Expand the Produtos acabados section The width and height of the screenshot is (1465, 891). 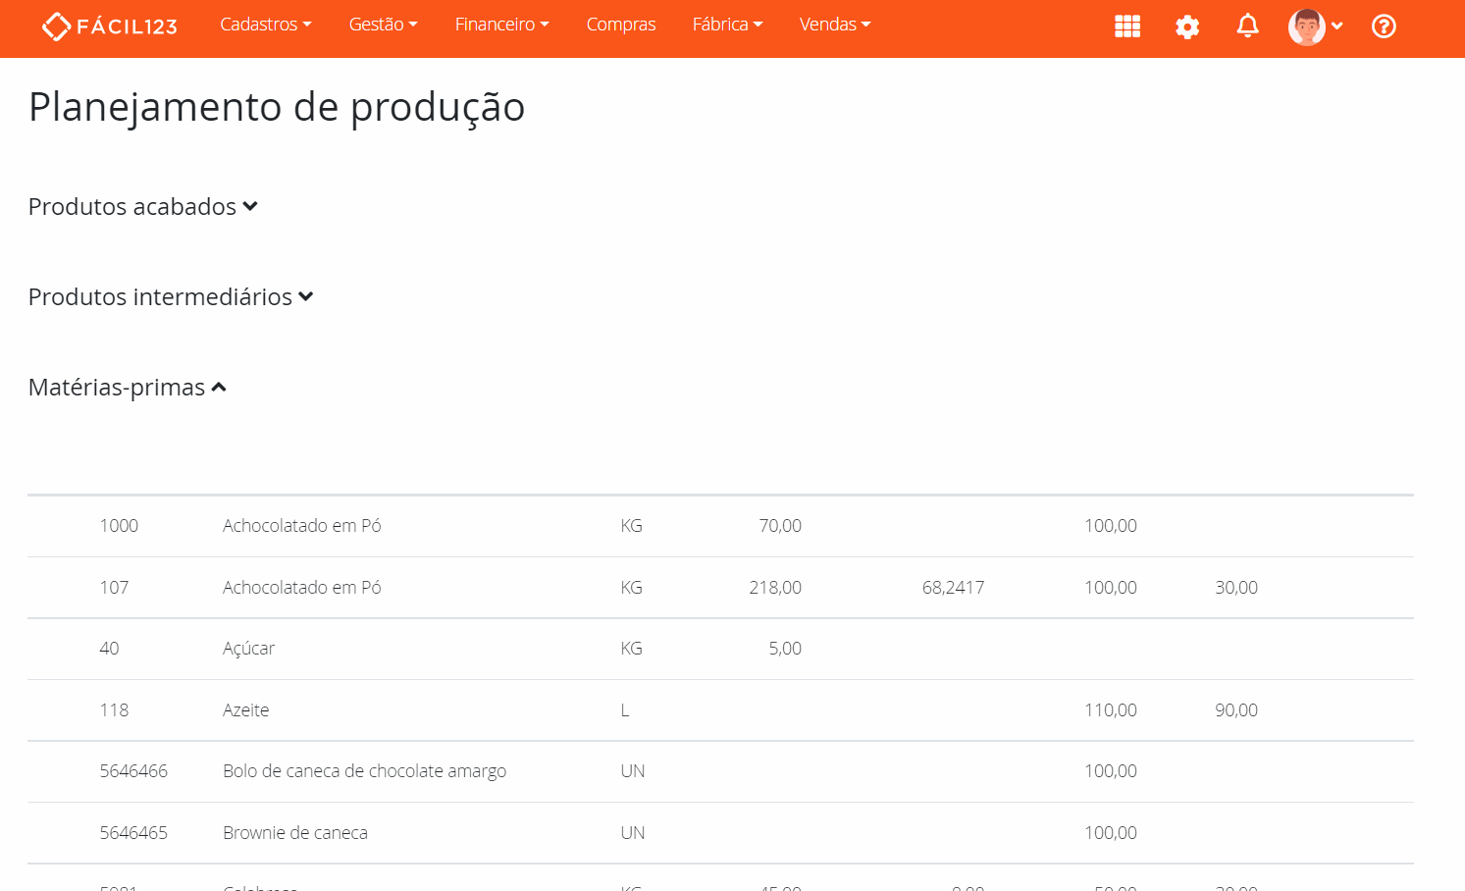click(142, 206)
